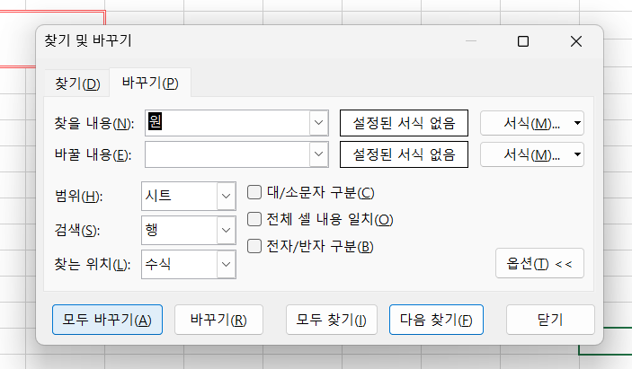Enable 대/소문자 구분 checkbox

[x=254, y=192]
